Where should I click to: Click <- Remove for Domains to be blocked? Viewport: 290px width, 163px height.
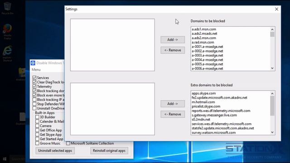[x=173, y=50]
